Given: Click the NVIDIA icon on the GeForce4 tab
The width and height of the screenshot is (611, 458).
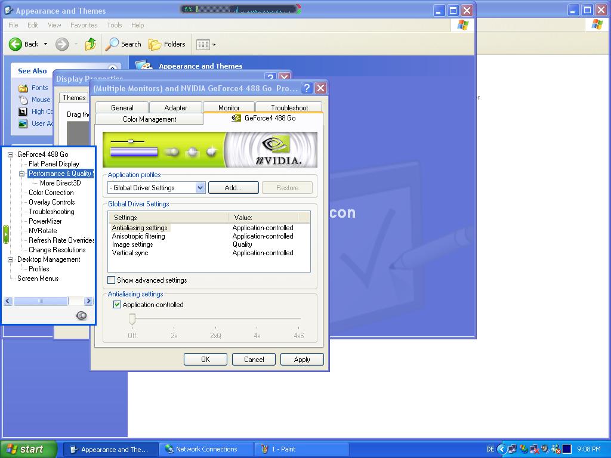Looking at the screenshot, I should (x=236, y=118).
